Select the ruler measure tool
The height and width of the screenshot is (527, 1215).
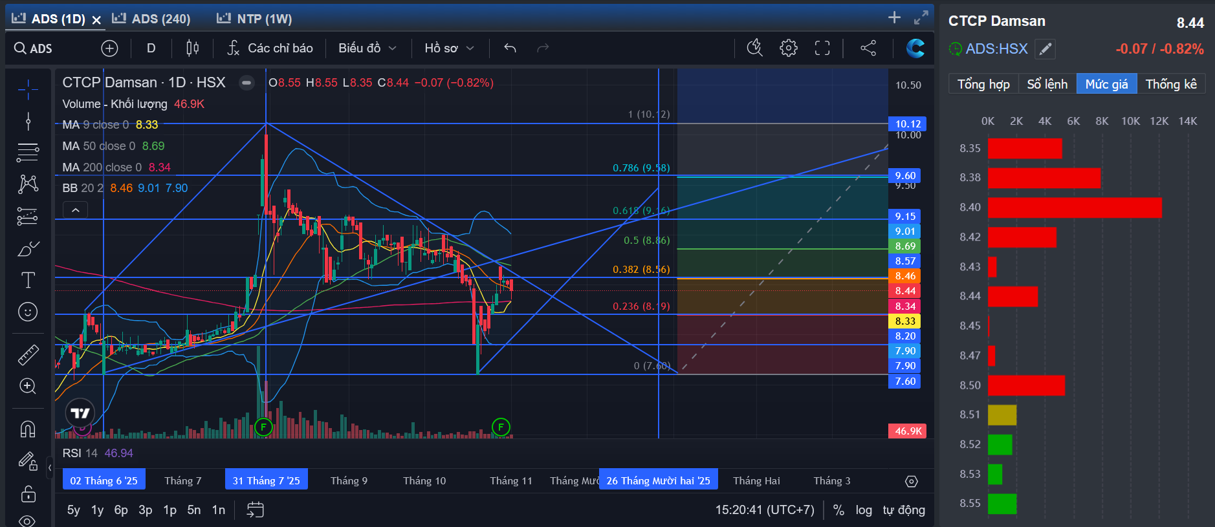(x=28, y=354)
